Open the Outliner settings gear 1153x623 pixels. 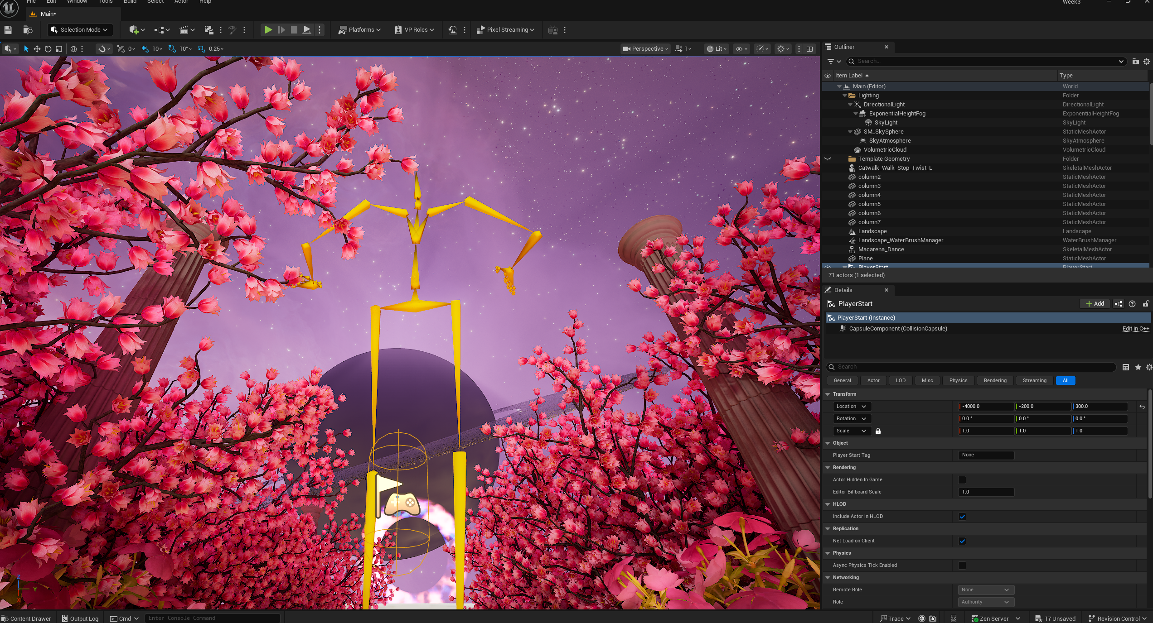coord(1146,62)
